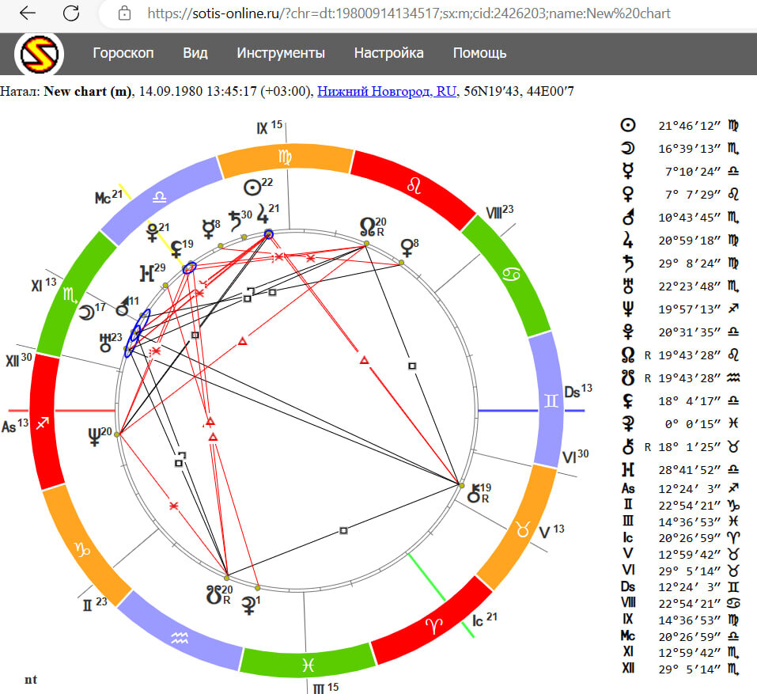Click Mars position 10°43′45″ in the list
757x694 pixels.
(x=690, y=218)
